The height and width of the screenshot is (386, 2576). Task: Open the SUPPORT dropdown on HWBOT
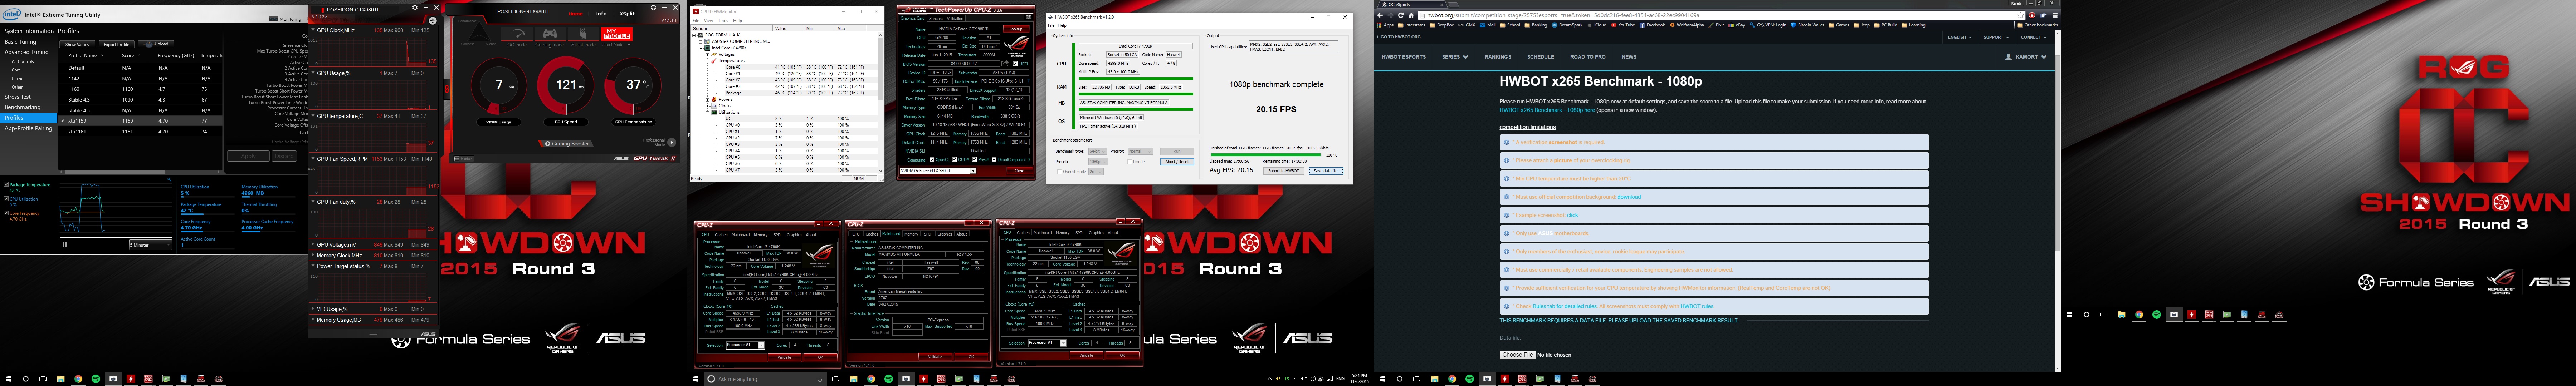point(1996,37)
